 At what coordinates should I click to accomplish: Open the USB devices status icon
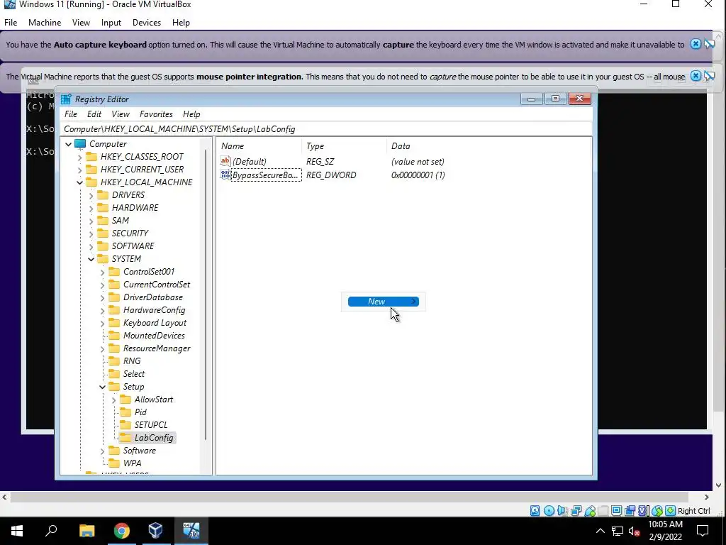[x=589, y=511]
